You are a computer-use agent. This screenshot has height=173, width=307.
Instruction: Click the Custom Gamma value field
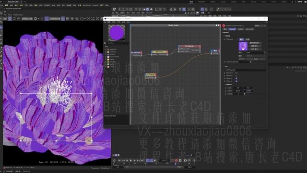coord(245,62)
